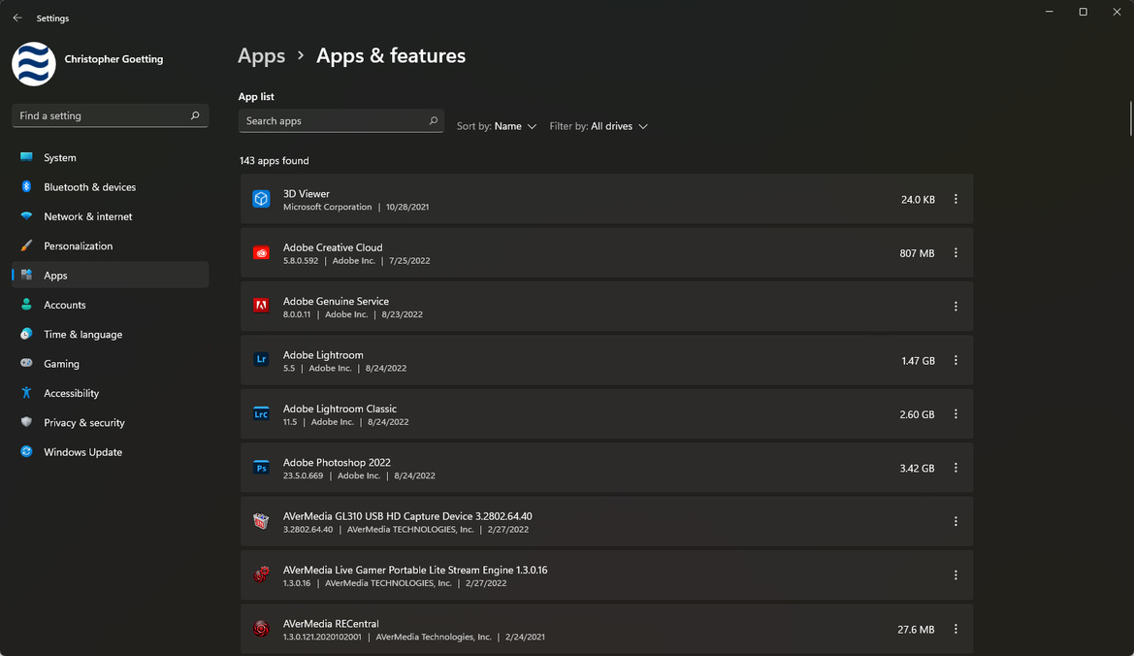The height and width of the screenshot is (656, 1134).
Task: Open Accounts settings
Action: (110, 306)
